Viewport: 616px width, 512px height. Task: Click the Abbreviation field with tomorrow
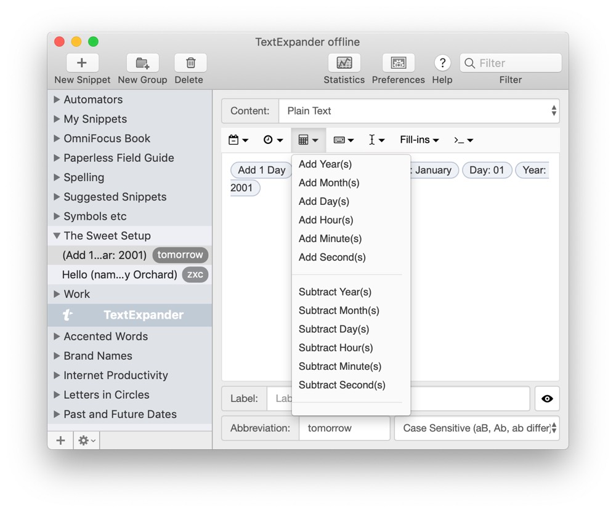coord(344,428)
